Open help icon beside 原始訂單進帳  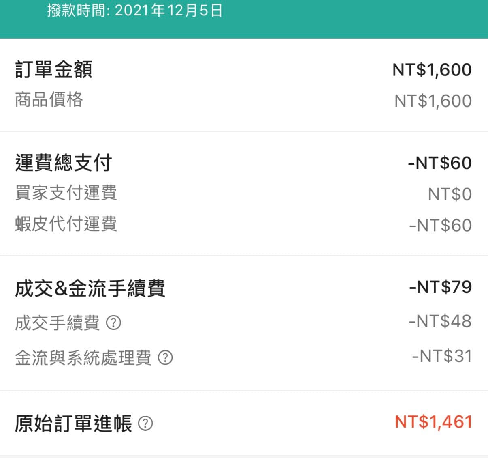(x=145, y=424)
